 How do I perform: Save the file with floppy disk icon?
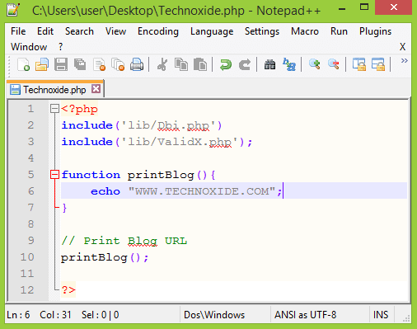tap(61, 65)
